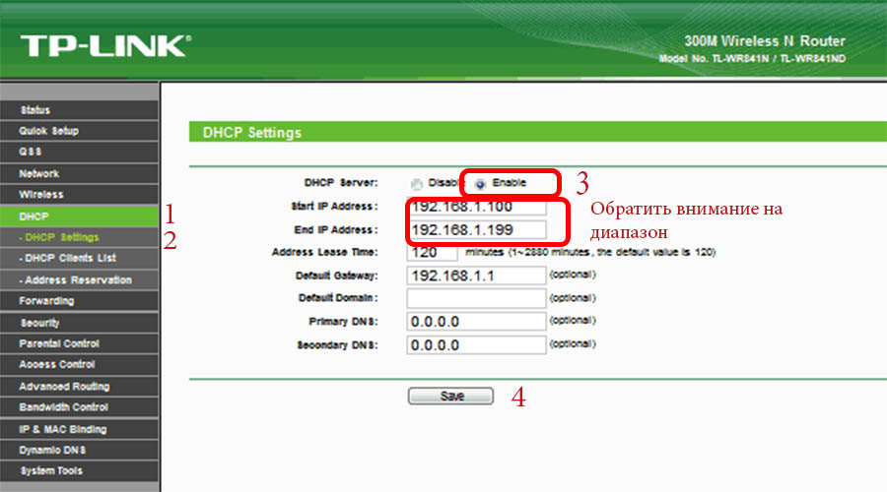Screen dimensions: 887x492
Task: Click the Start IP Address field
Action: point(476,208)
